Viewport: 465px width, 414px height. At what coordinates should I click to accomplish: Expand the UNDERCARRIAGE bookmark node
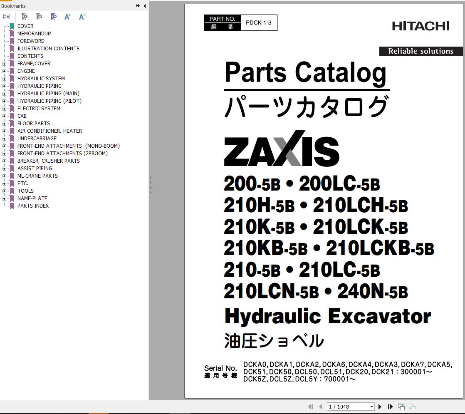(x=4, y=139)
